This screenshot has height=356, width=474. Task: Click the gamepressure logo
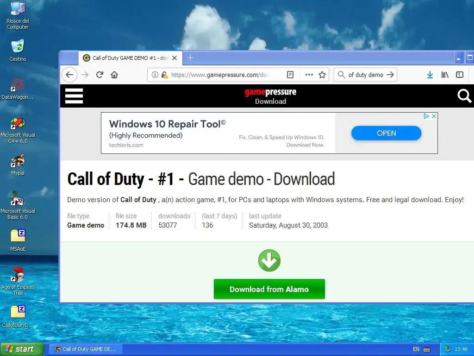pos(270,92)
